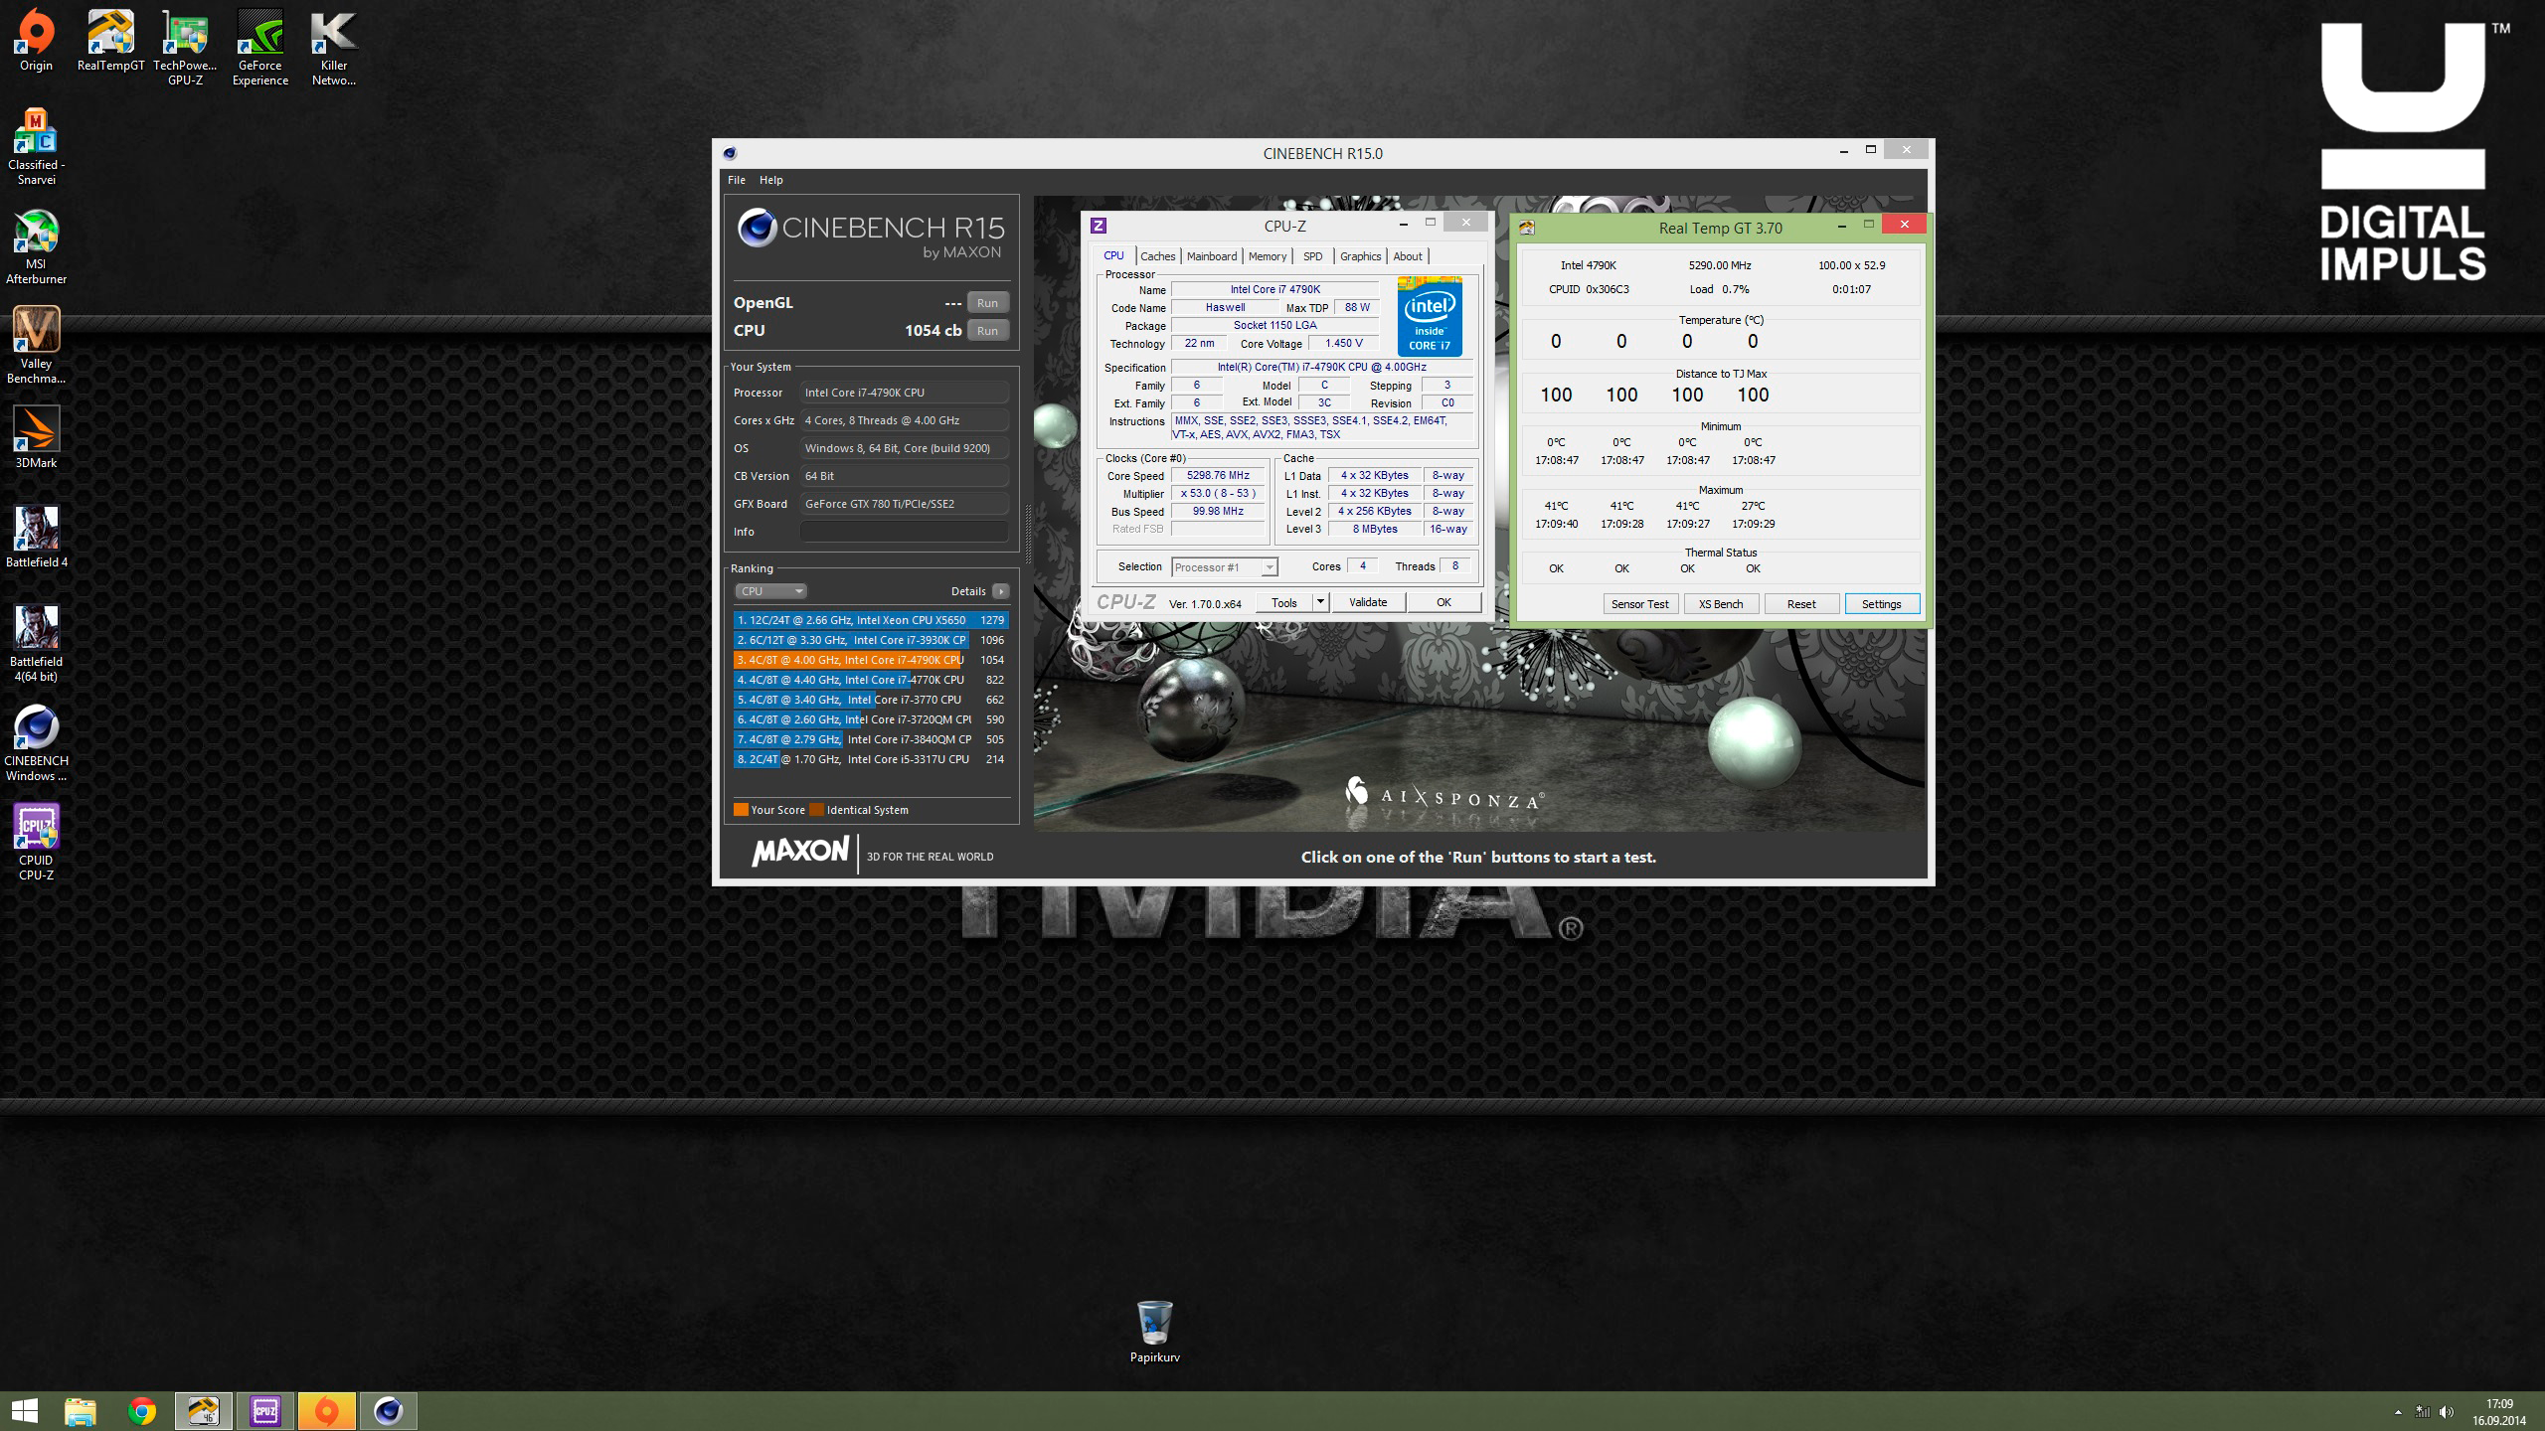The image size is (2545, 1431).
Task: Open the CINEBENCH Windows desktop icon
Action: (36, 742)
